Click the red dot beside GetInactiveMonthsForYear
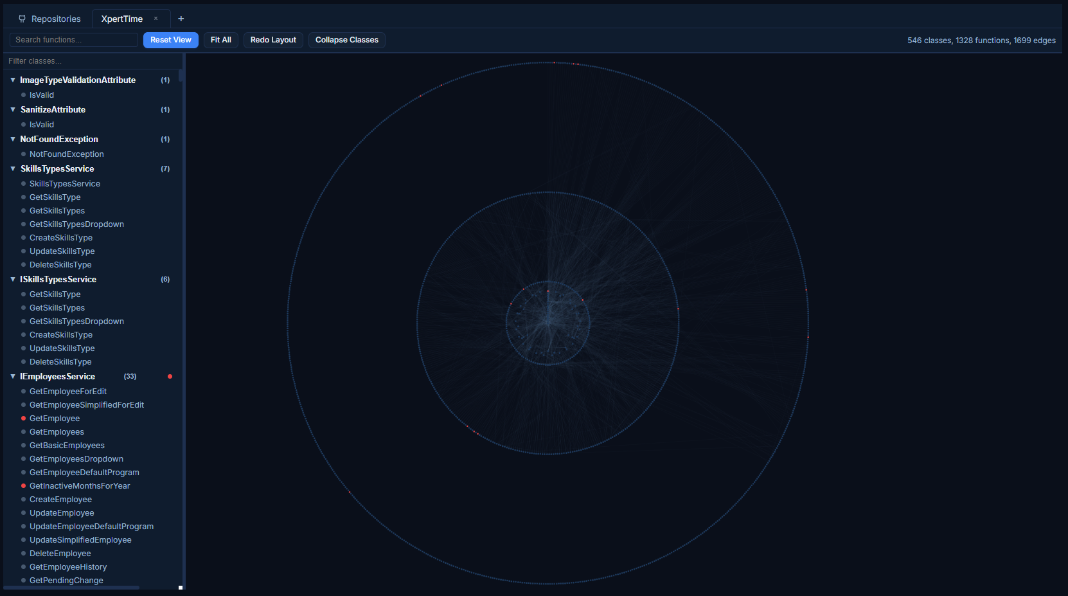 (23, 485)
